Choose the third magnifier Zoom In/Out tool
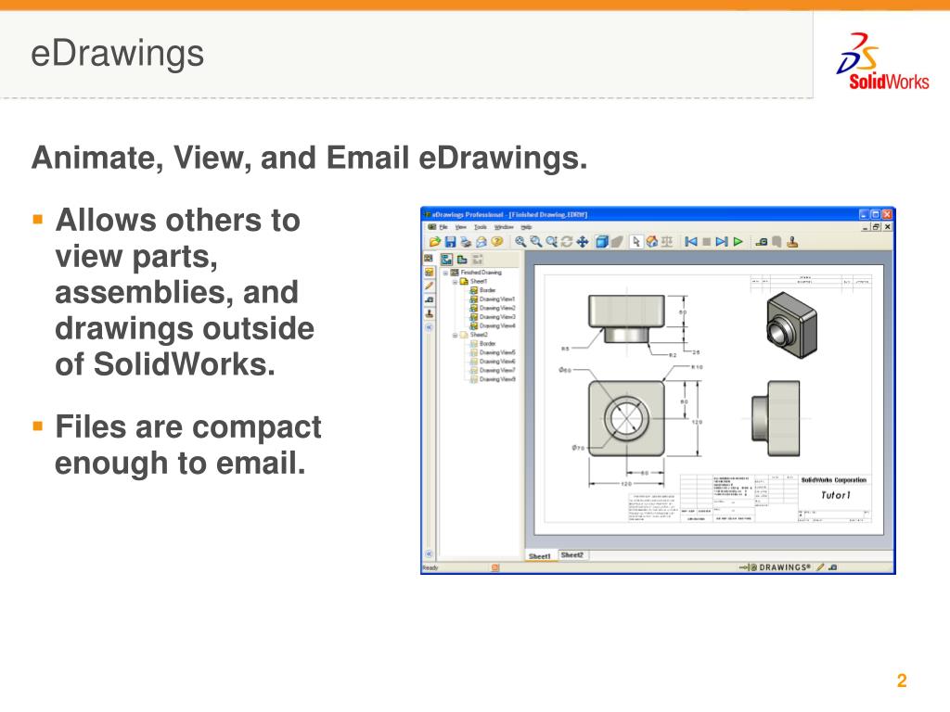The width and height of the screenshot is (950, 712). pyautogui.click(x=551, y=242)
